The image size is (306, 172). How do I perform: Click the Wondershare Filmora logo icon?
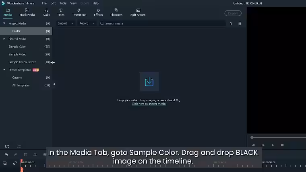click(x=3, y=3)
